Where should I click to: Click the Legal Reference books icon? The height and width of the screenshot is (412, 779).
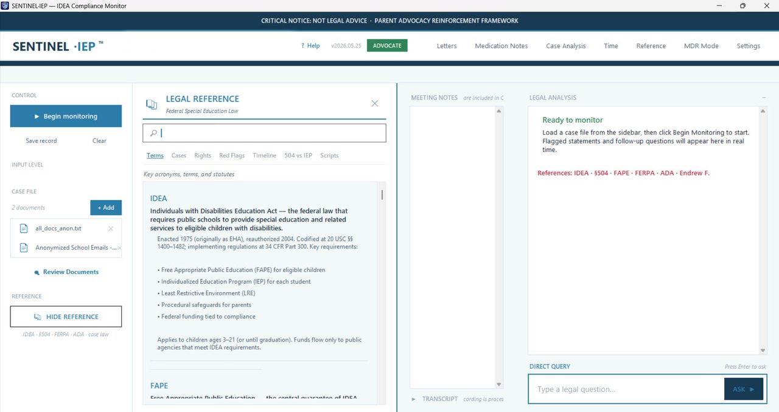tap(152, 104)
